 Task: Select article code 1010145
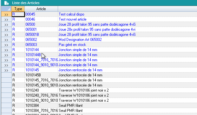point(32,70)
